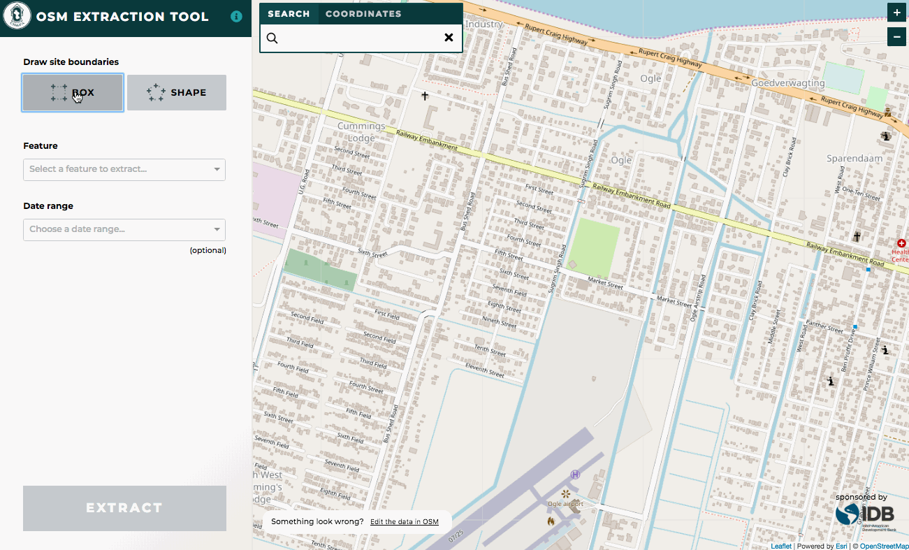
Task: Switch to the Coordinates tab
Action: coord(363,14)
